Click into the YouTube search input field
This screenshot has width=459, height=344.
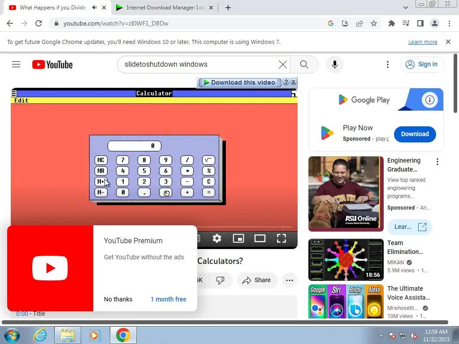199,64
